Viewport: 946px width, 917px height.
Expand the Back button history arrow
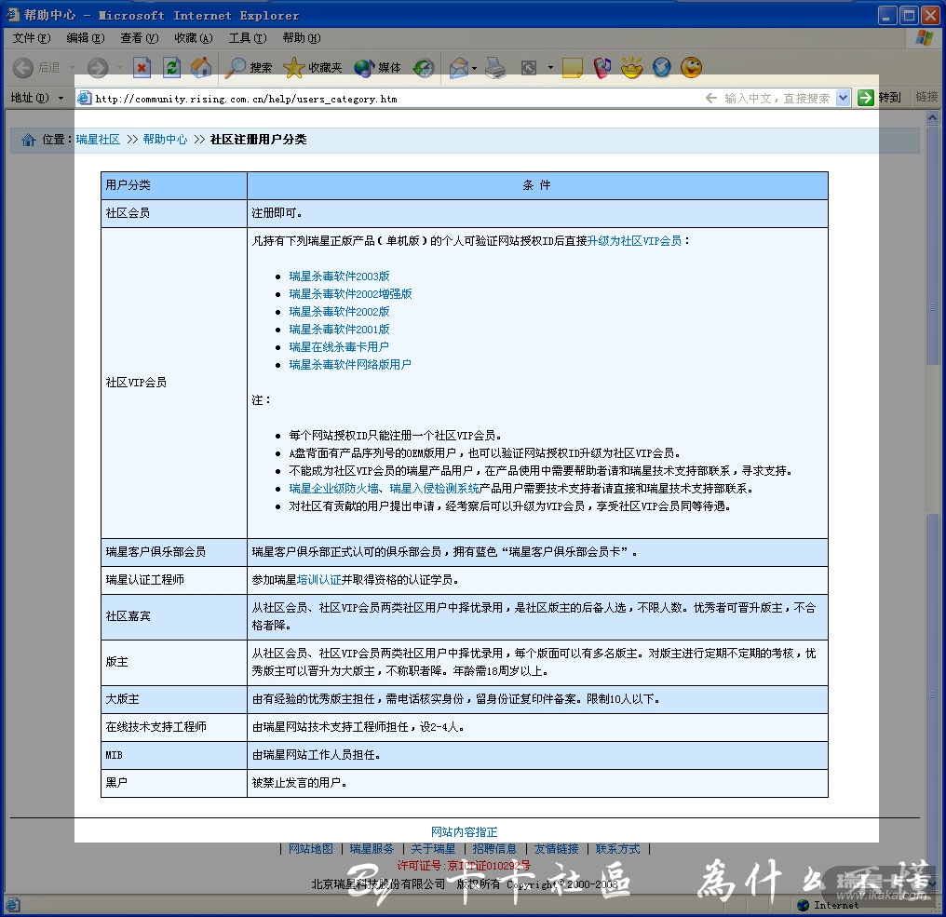(70, 67)
